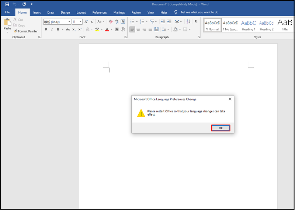
Task: Open the Change Case menu
Action: pos(101,22)
